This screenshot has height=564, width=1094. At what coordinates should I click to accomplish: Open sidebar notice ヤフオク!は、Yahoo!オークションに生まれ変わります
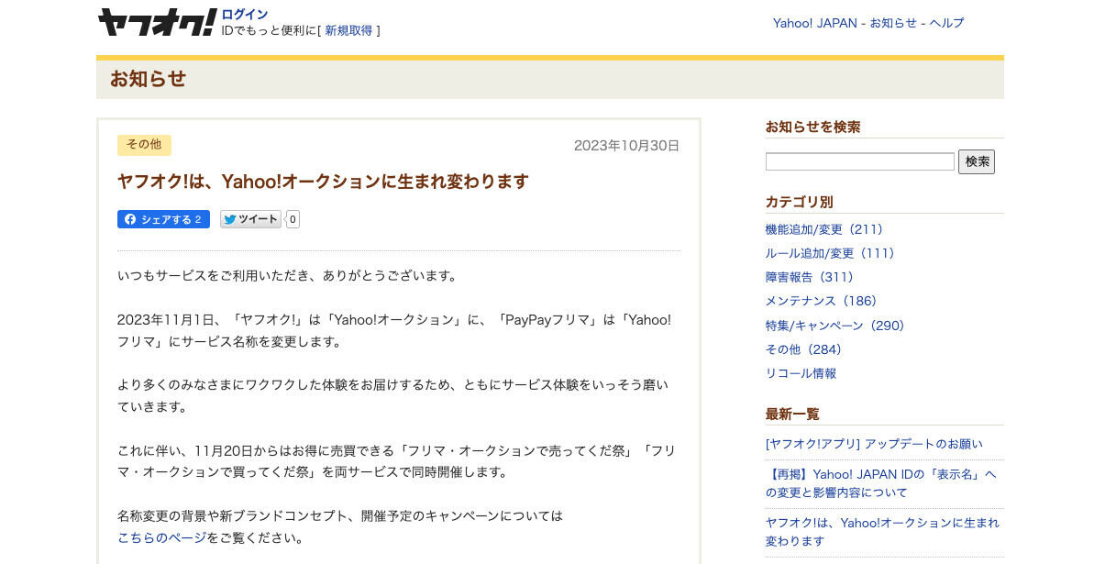pyautogui.click(x=882, y=531)
